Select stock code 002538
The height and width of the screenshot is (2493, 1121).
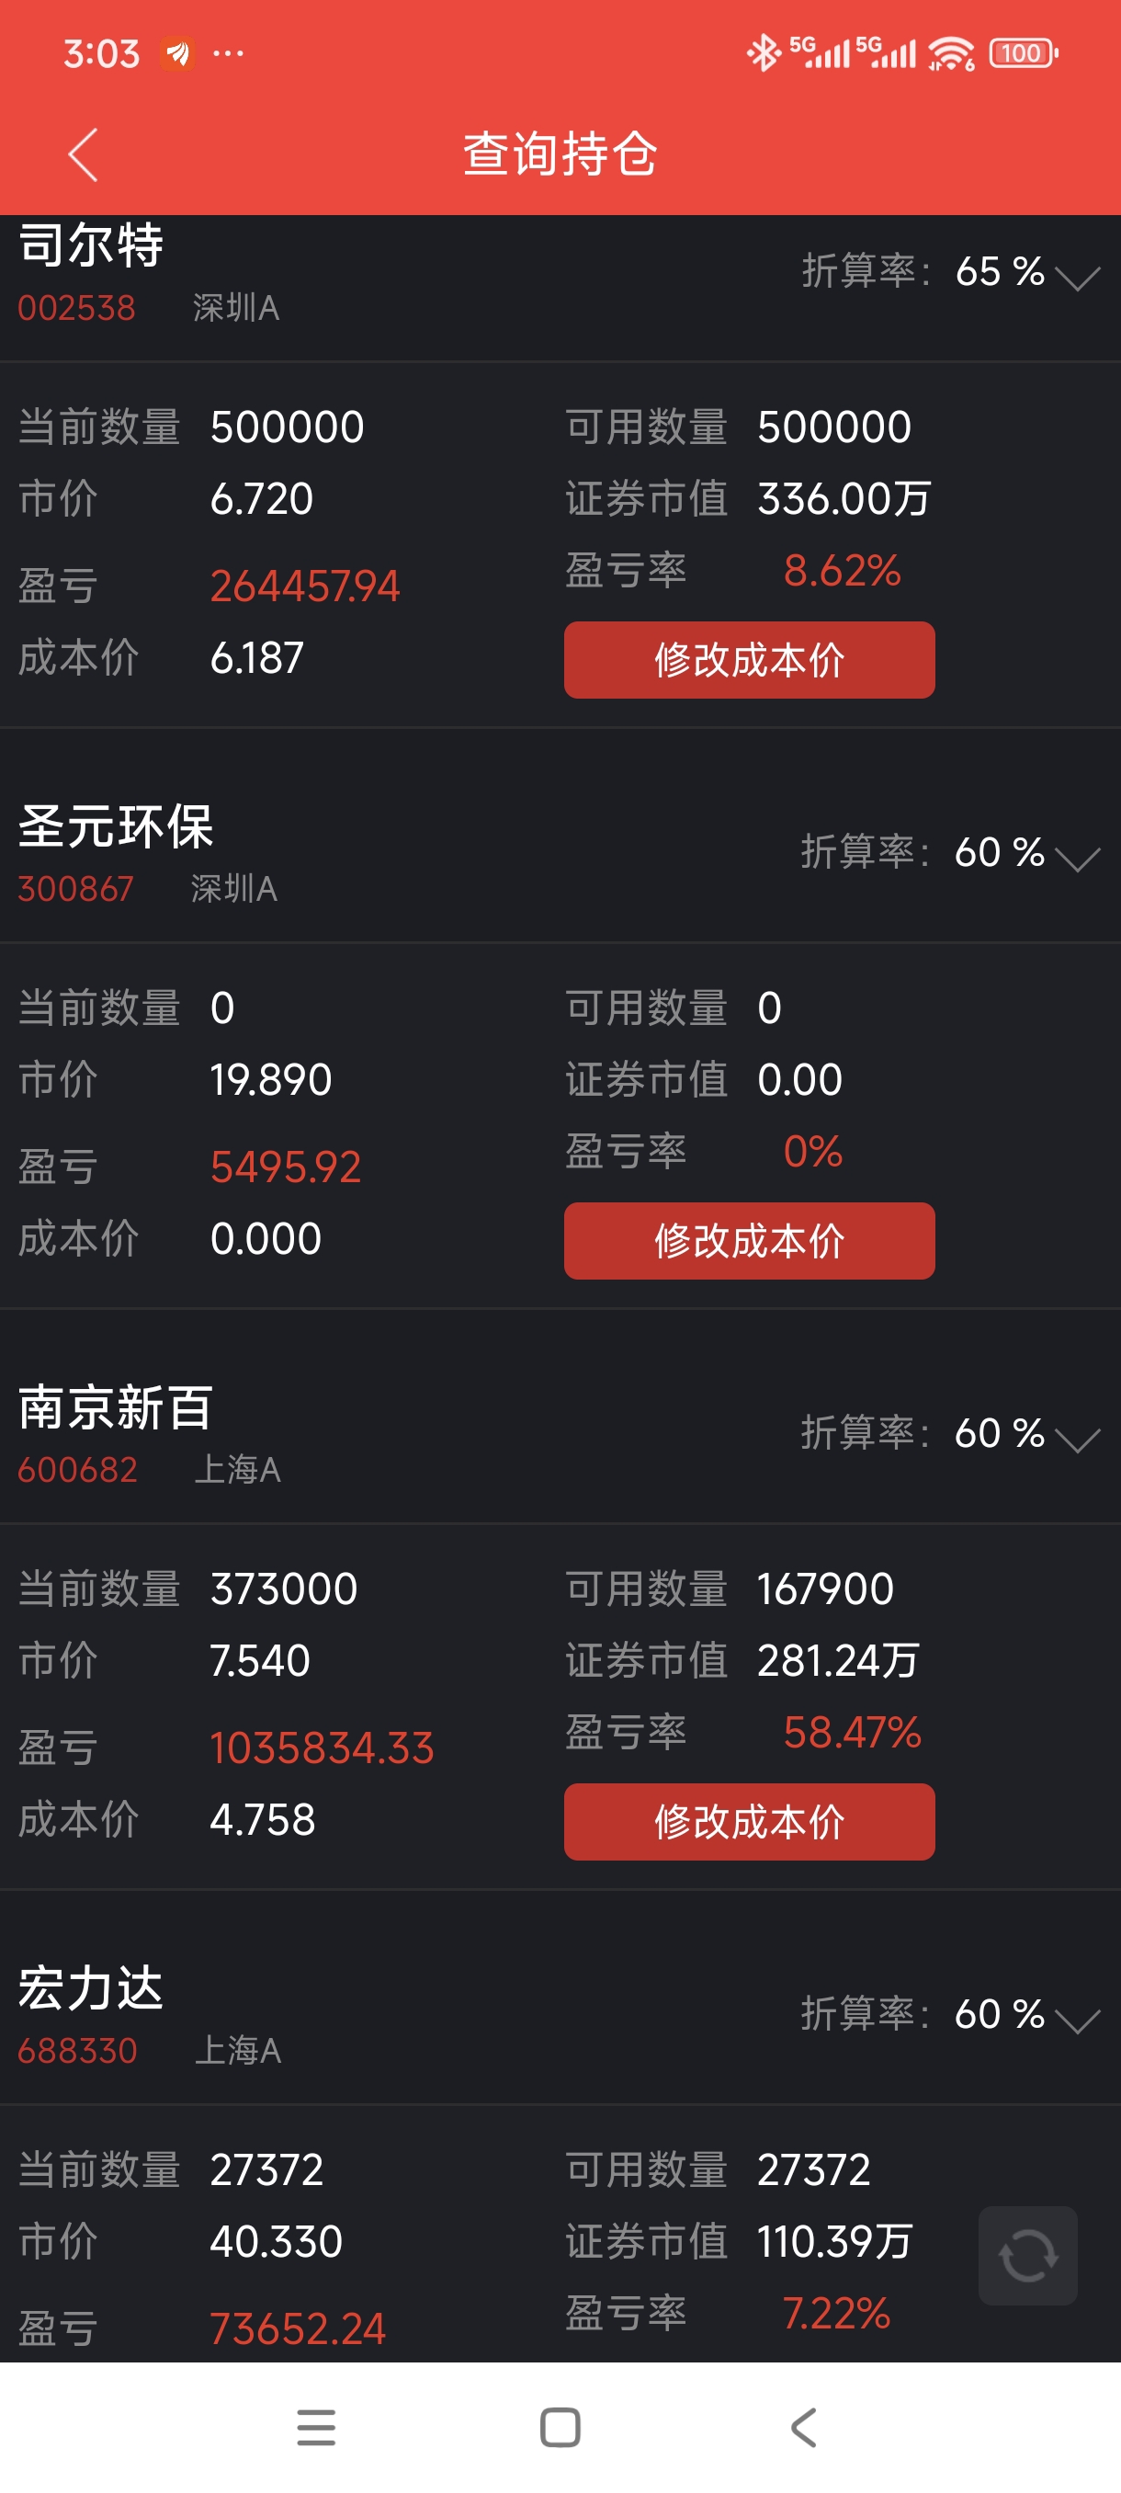[76, 308]
